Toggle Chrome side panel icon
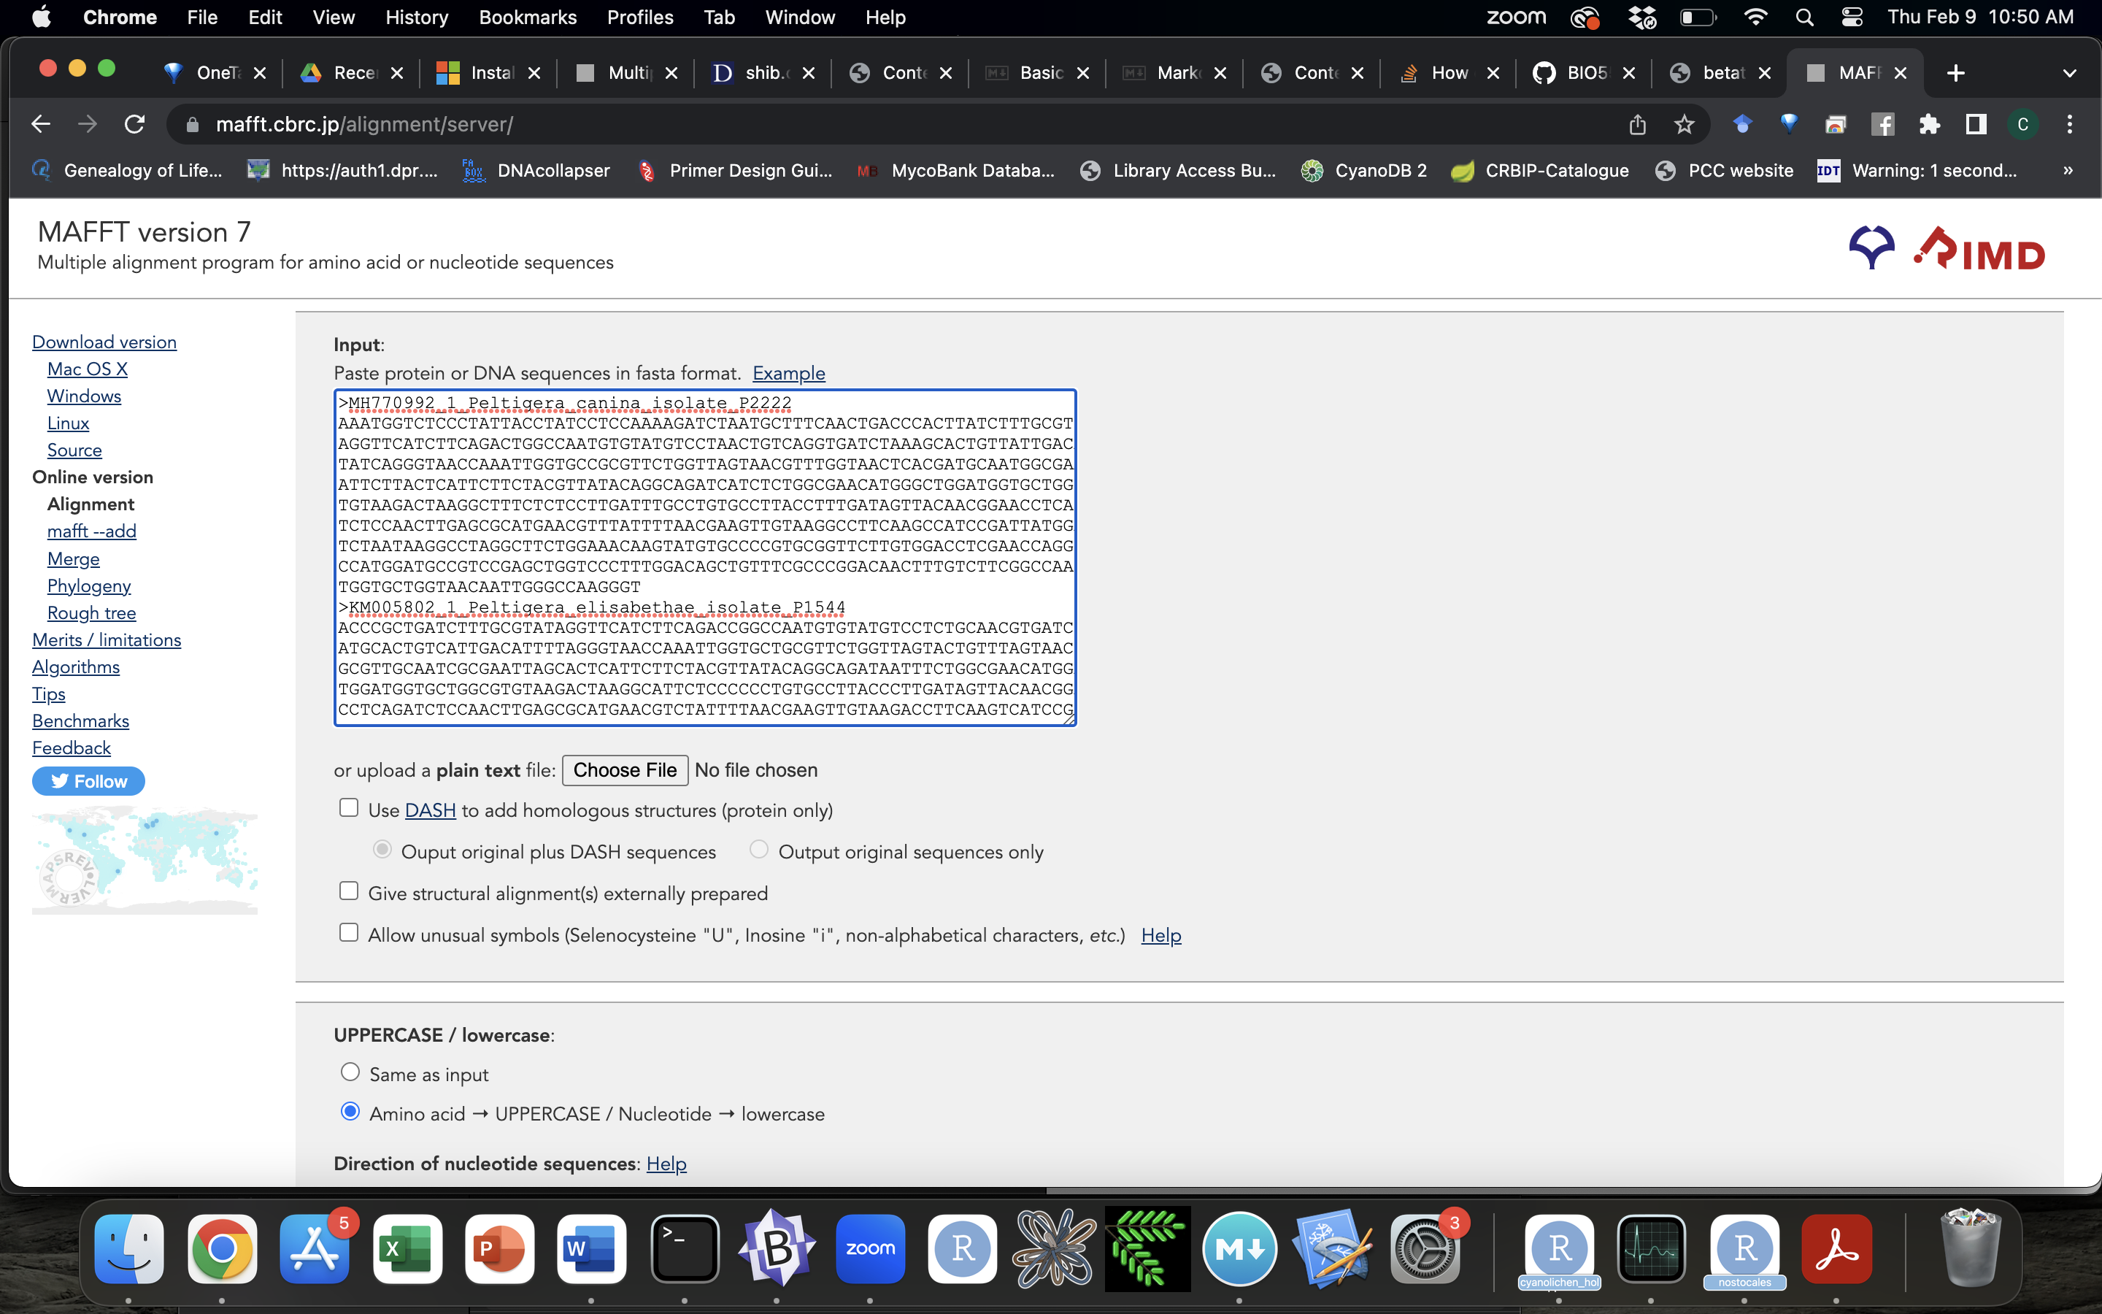Screen dimensions: 2102x1314 click(x=1976, y=124)
